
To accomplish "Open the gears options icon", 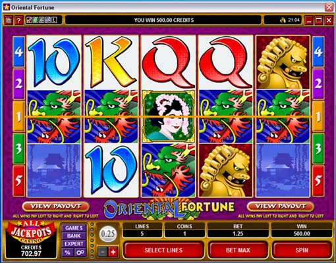I will click(x=80, y=252).
